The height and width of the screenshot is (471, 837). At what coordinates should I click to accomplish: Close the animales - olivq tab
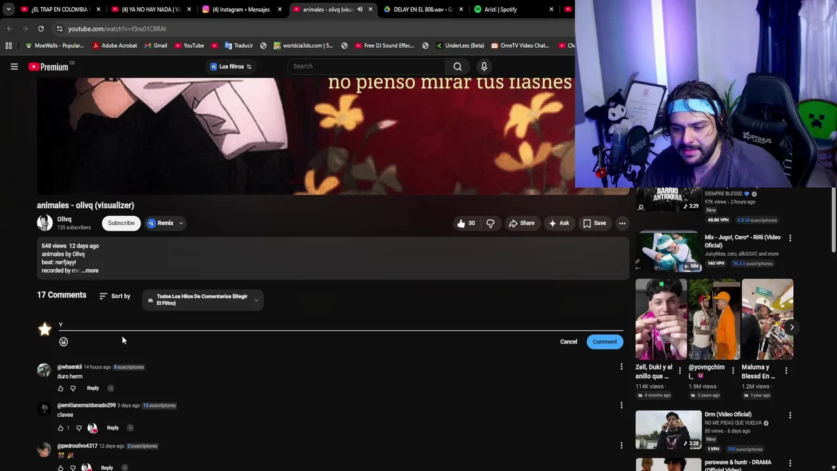[371, 9]
